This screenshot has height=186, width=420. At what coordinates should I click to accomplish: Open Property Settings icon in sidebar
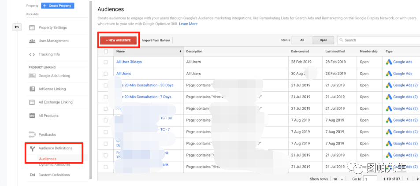pos(32,28)
